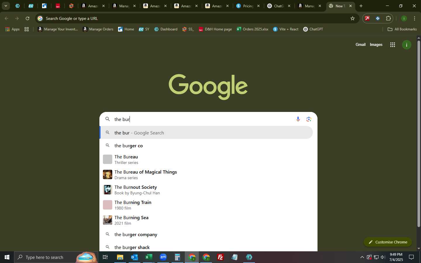Open Google Lens image search icon
Viewport: 421px width, 263px height.
(x=309, y=119)
